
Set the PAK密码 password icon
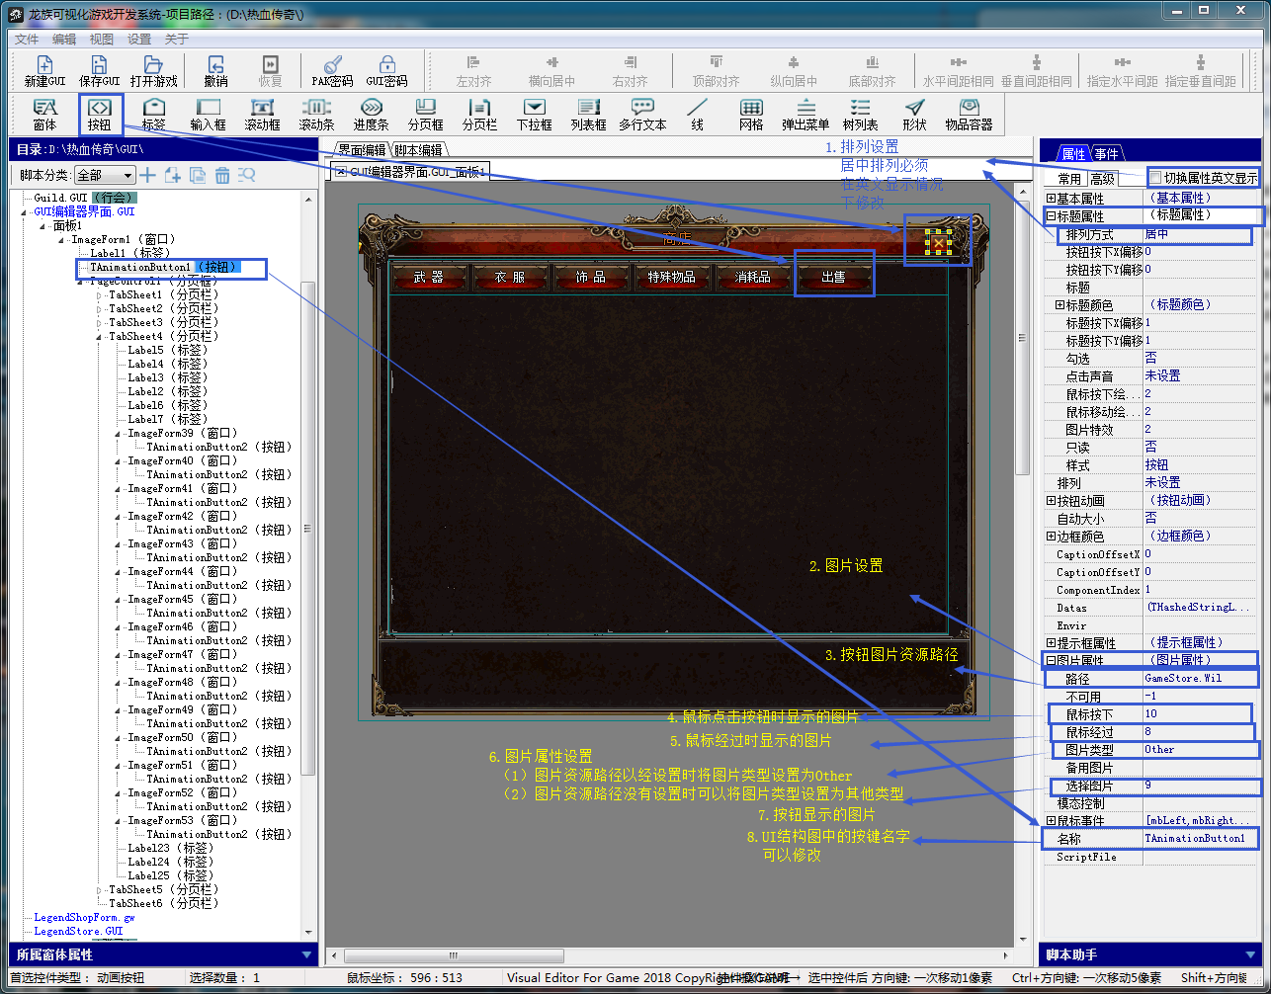coord(332,71)
